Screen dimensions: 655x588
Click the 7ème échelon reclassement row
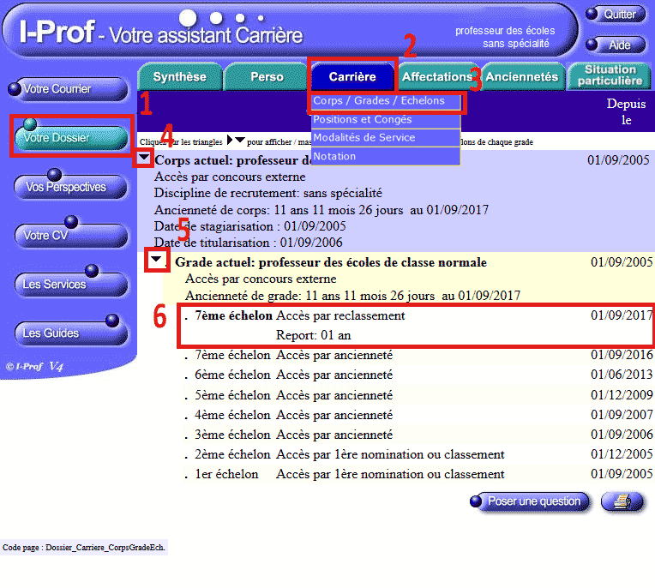coord(418,326)
